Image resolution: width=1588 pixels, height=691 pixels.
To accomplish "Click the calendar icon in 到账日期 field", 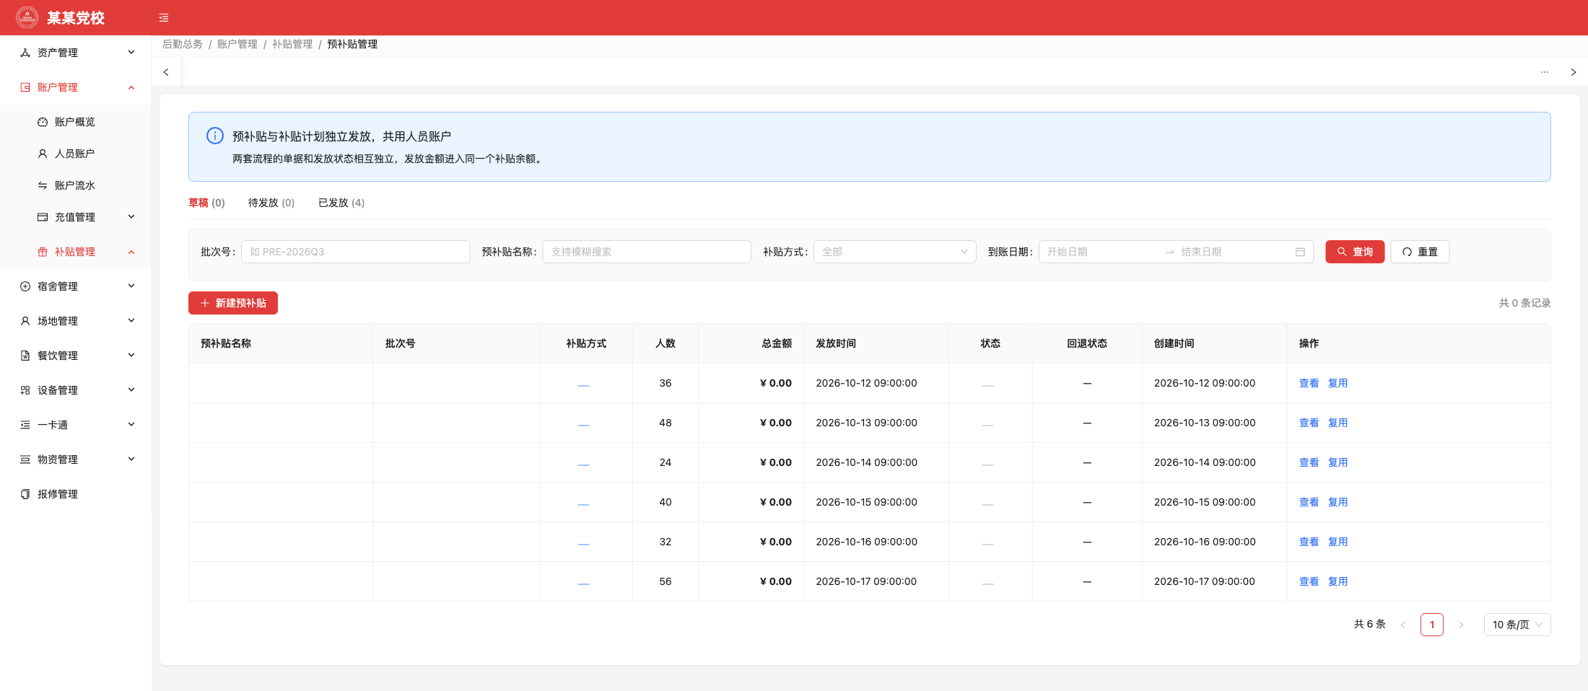I will coord(1300,252).
